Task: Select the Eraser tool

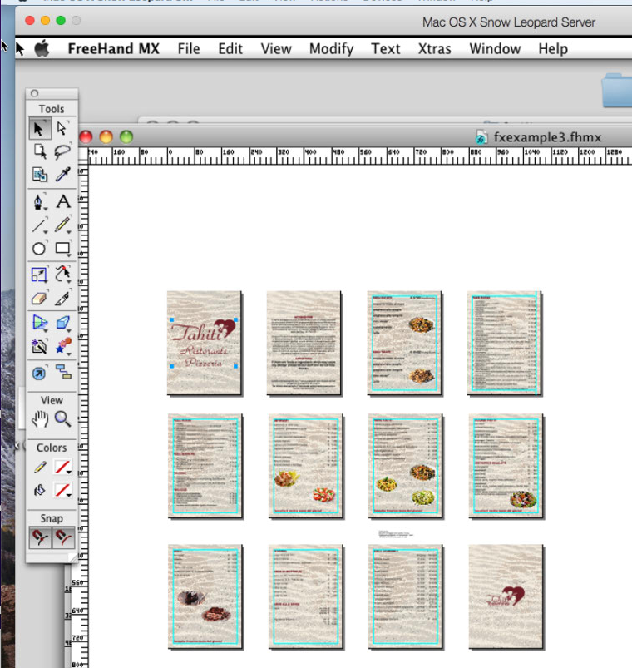Action: pyautogui.click(x=39, y=299)
